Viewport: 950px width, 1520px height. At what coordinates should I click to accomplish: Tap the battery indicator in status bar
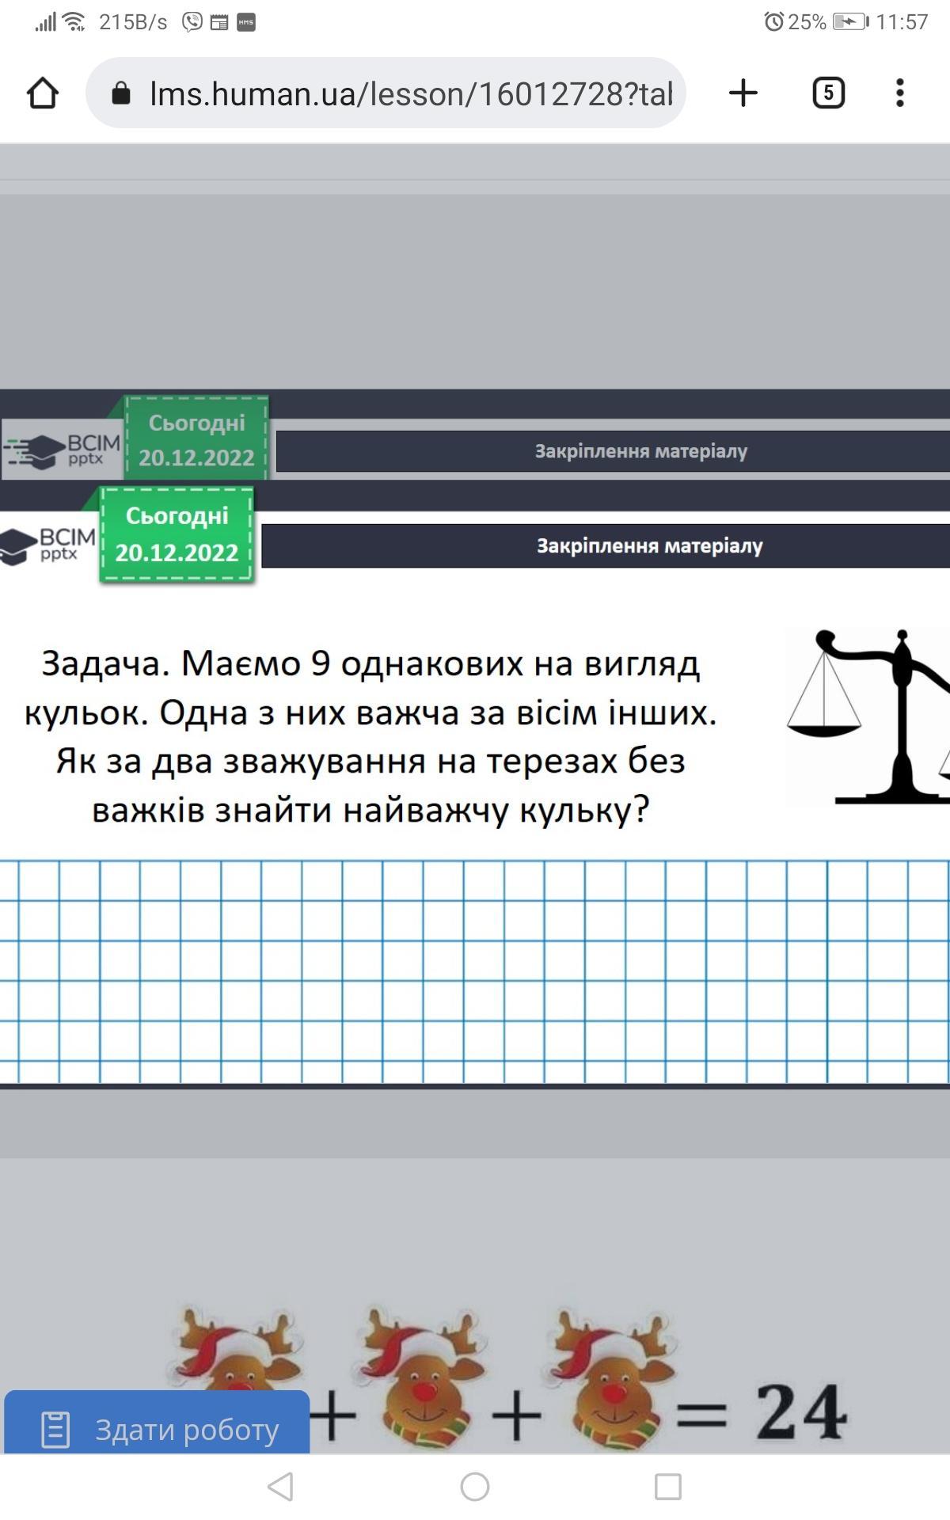pyautogui.click(x=849, y=21)
